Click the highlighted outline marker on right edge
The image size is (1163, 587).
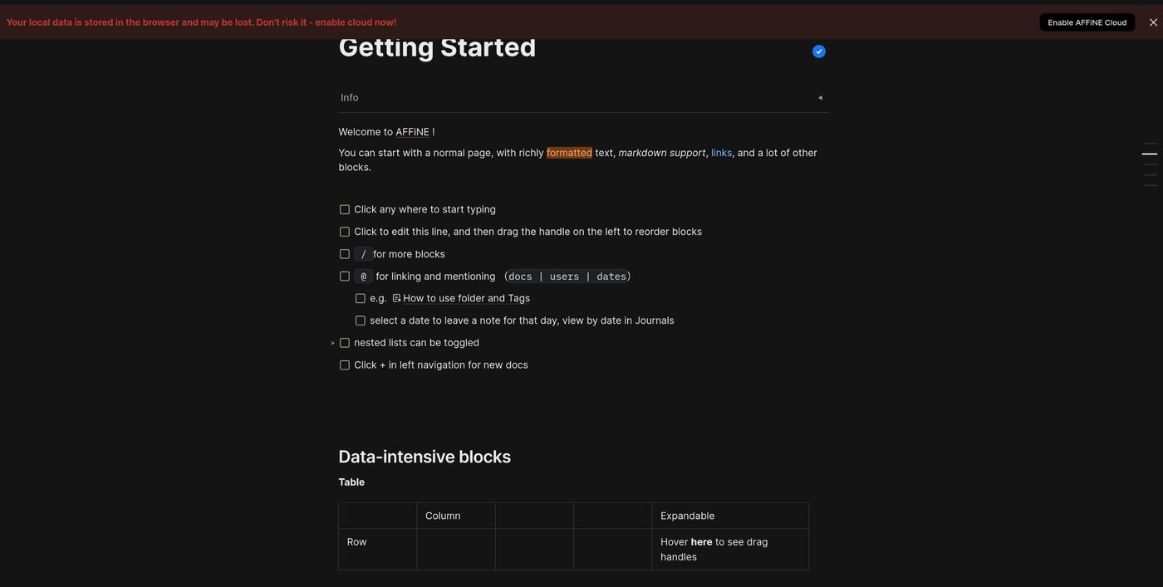(1149, 154)
